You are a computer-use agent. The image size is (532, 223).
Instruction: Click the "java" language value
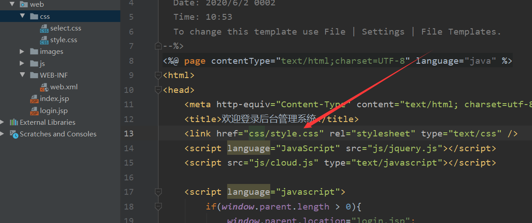pos(480,61)
